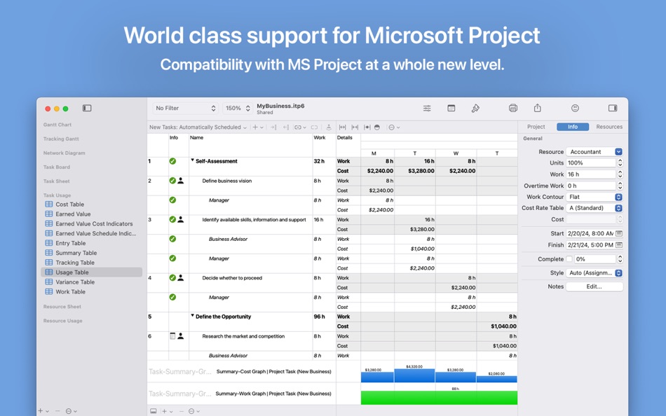Open the 150% zoom dropdown

(x=238, y=109)
